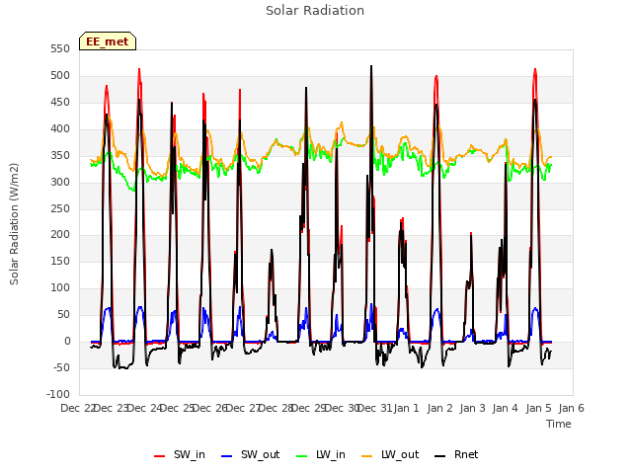Viewport: 632px width, 474px height.
Task: Toggle the SW_in legend entry
Action: [x=180, y=454]
